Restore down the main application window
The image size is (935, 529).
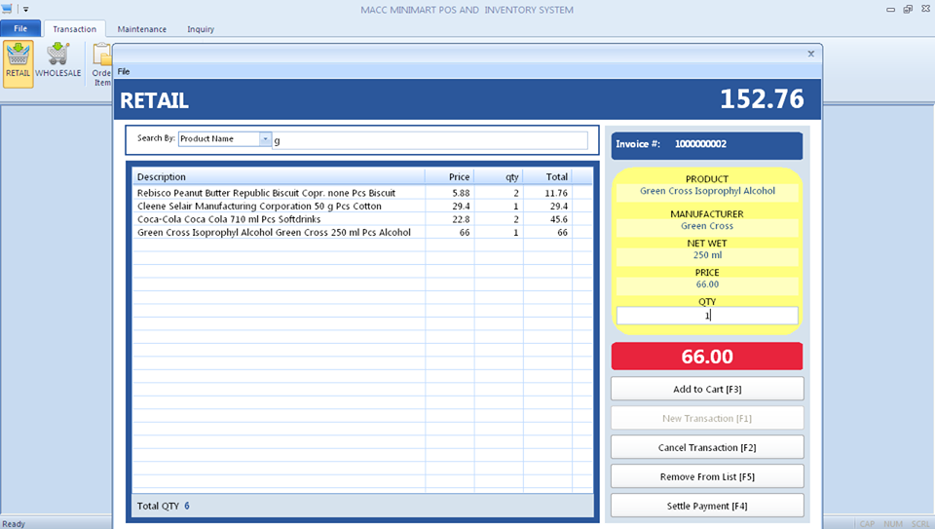908,10
